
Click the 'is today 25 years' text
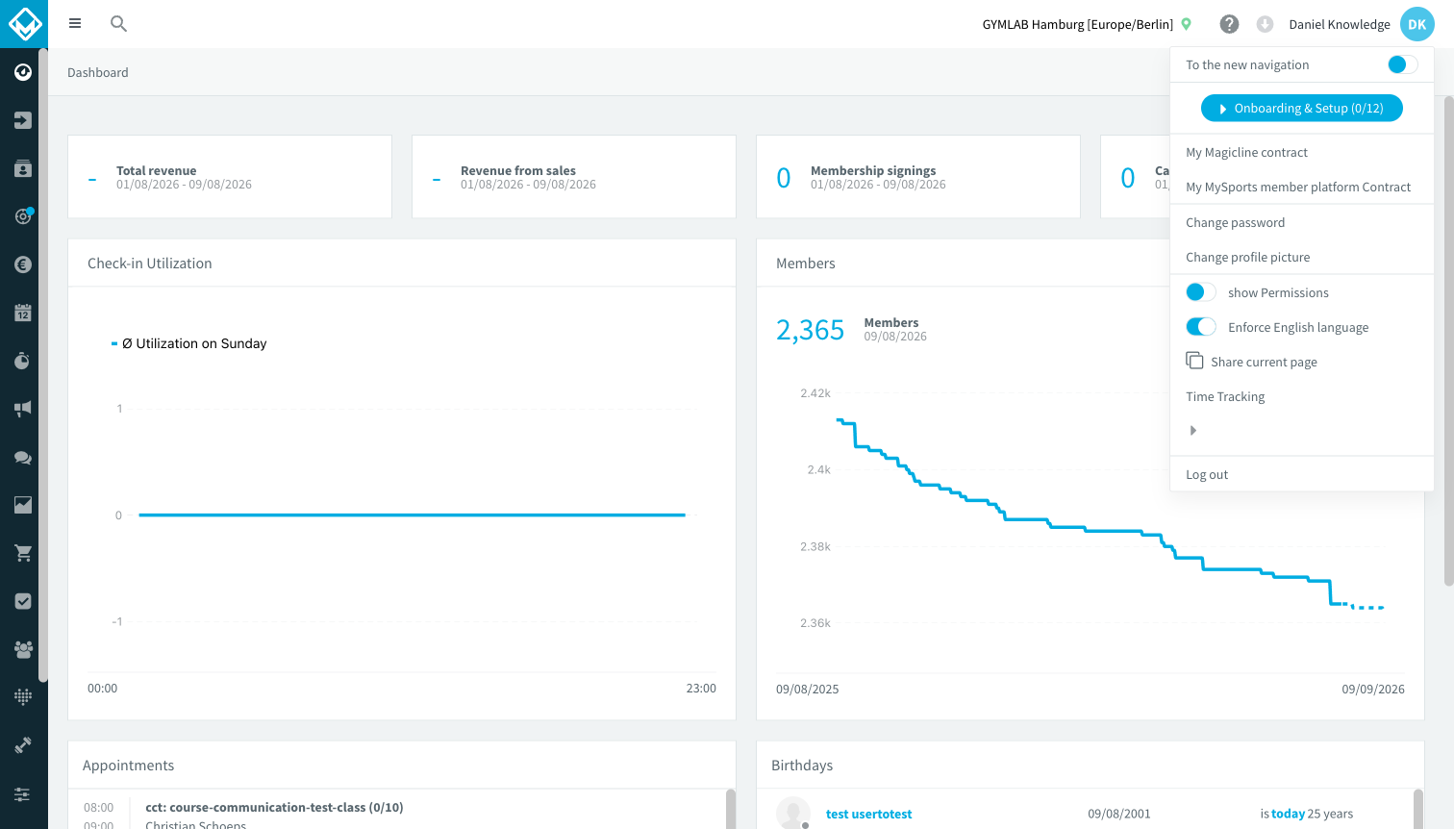(1307, 814)
